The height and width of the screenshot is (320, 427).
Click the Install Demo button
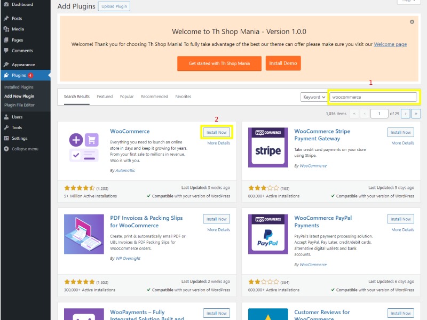click(283, 63)
